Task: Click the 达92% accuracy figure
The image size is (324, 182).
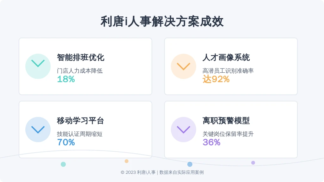Action: (216, 79)
